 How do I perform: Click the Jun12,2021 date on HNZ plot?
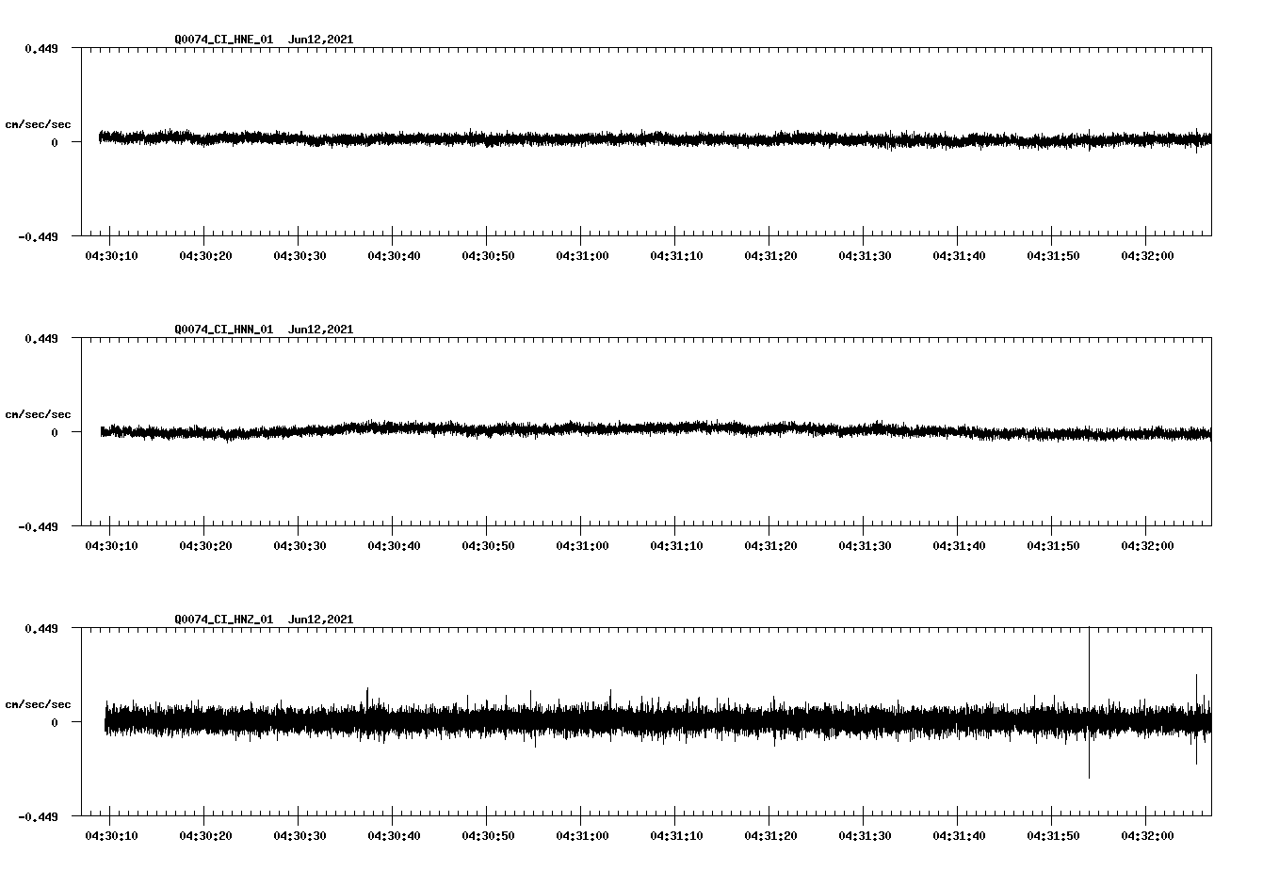321,620
